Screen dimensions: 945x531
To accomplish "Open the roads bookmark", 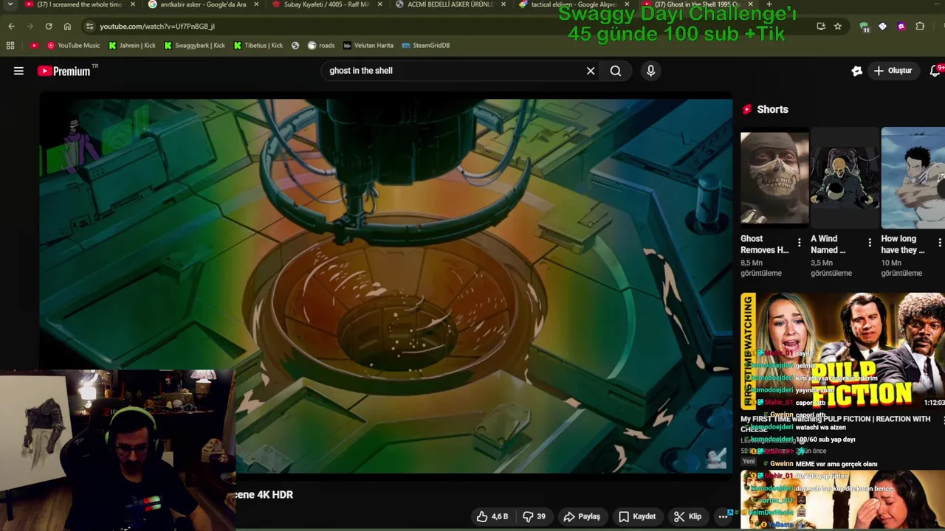I will (321, 45).
